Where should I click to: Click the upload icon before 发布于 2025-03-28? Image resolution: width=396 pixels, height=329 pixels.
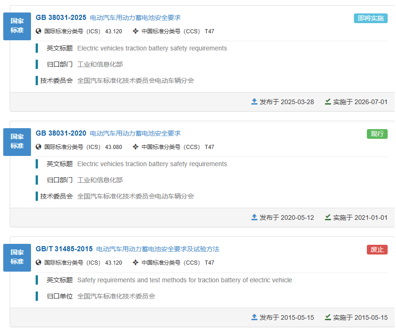point(254,101)
